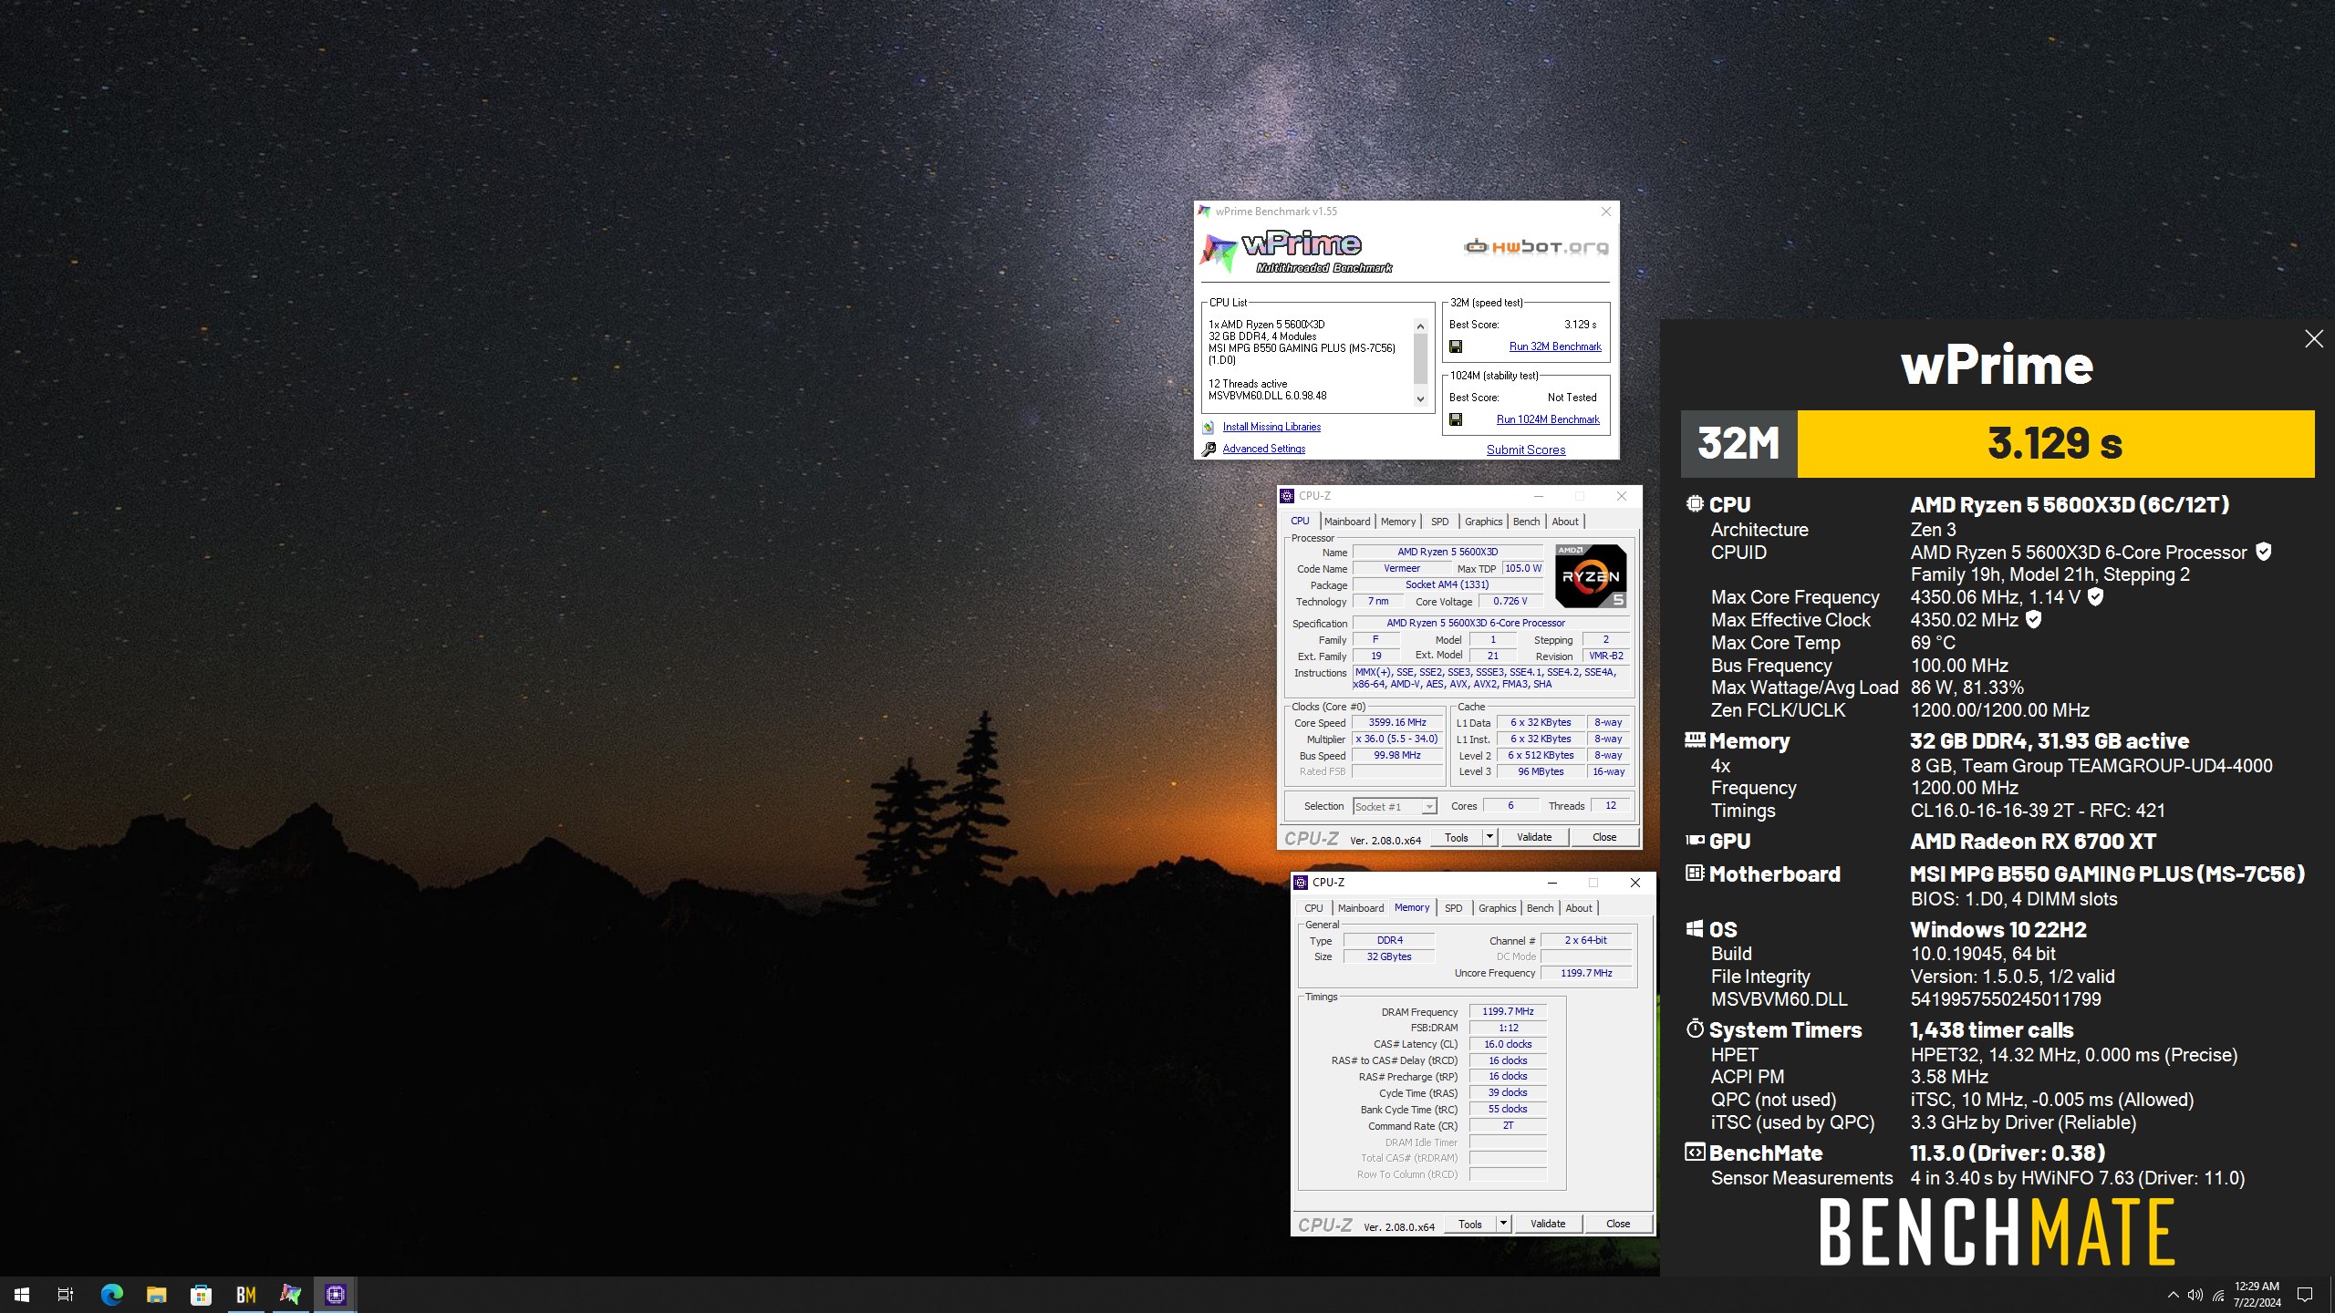Click the Max Core Frequency verified shield
This screenshot has width=2335, height=1313.
[2096, 596]
